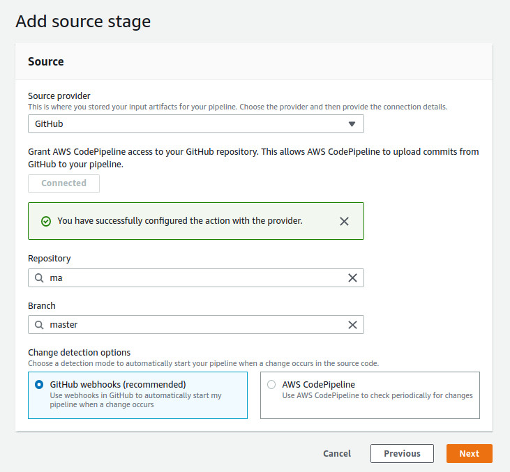This screenshot has height=472, width=510.
Task: Proceed with the orange Next button
Action: coord(470,453)
